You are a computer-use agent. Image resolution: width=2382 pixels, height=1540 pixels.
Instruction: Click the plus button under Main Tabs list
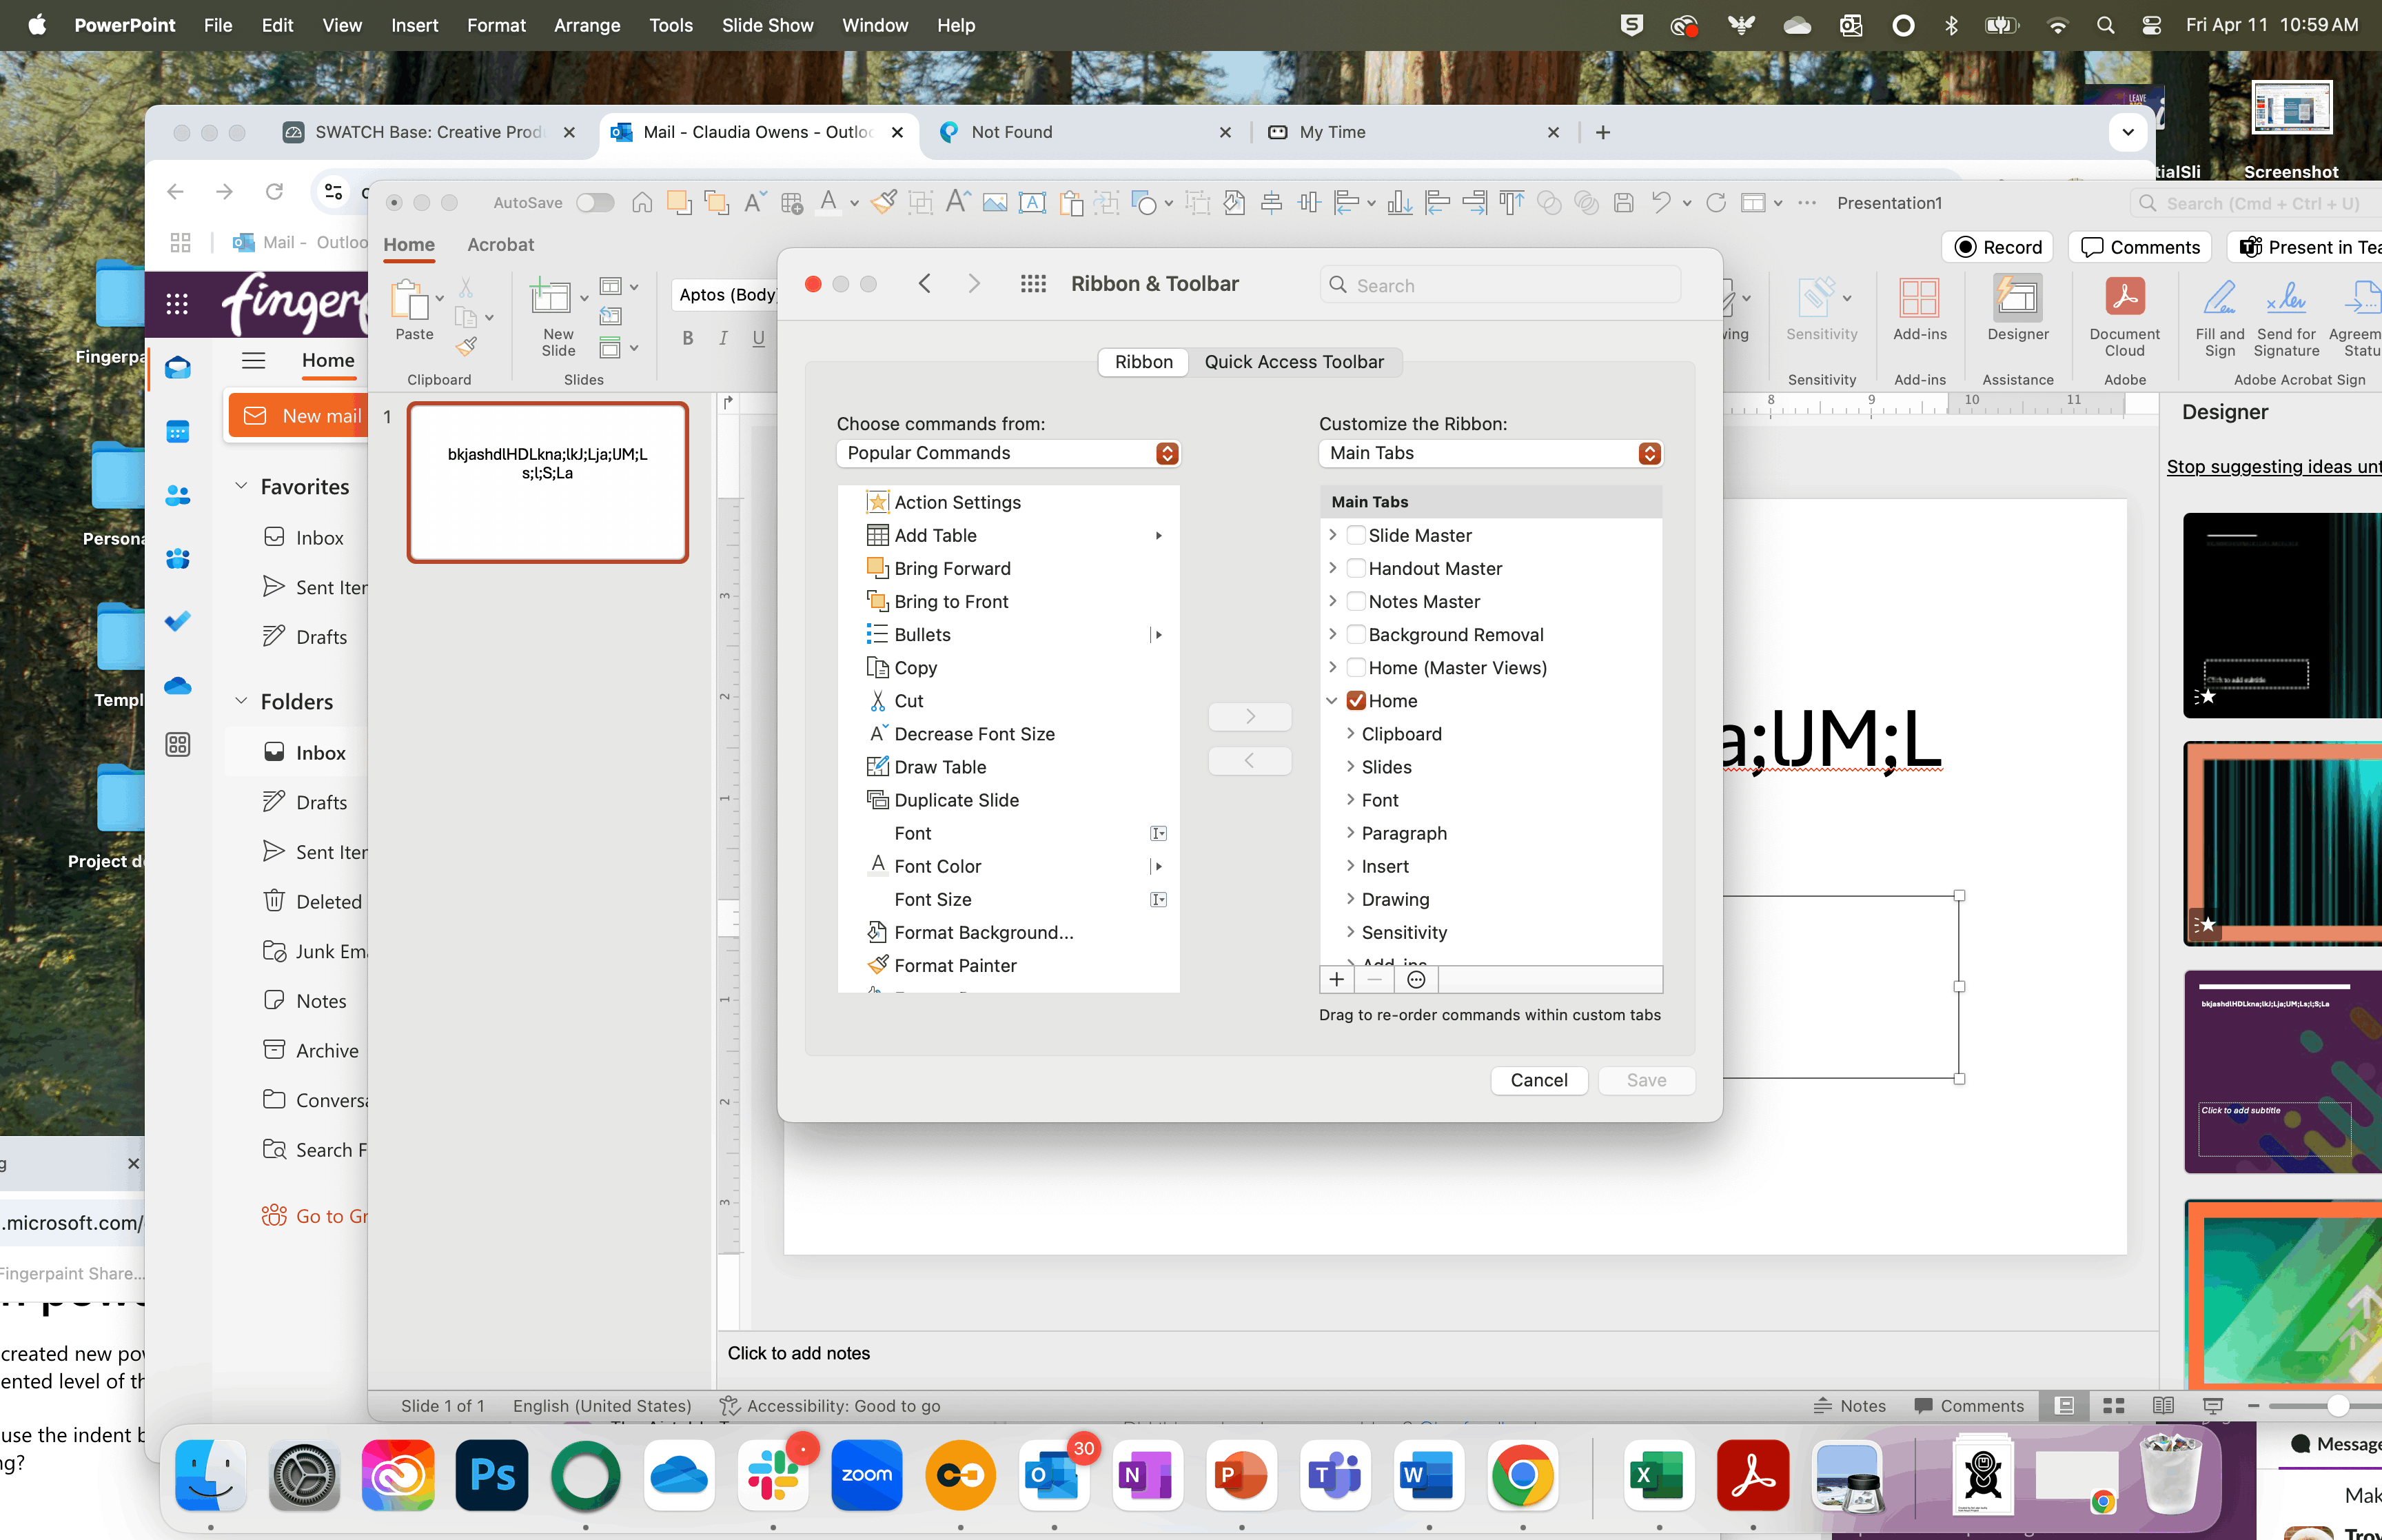(x=1336, y=980)
